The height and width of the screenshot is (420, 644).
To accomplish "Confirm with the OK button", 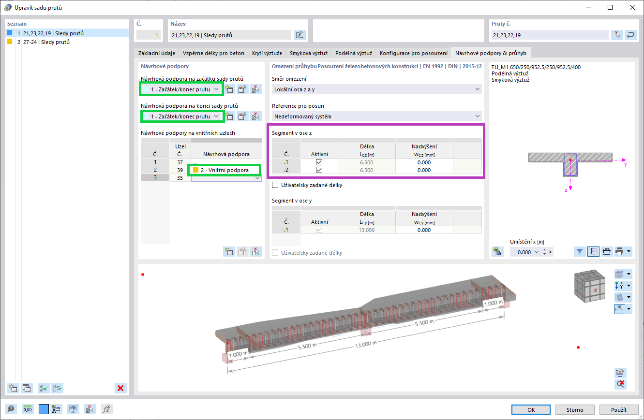I will (531, 409).
